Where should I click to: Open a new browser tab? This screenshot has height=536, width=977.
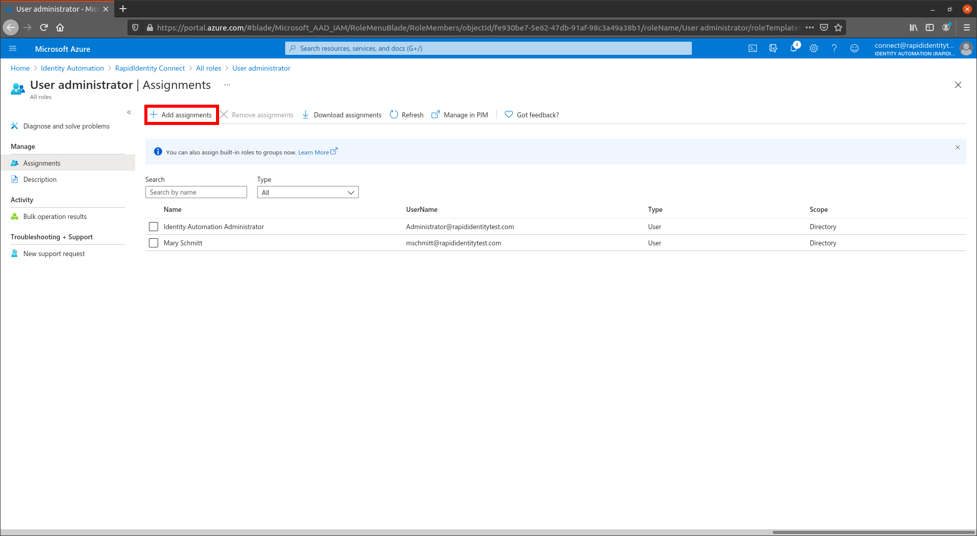point(123,9)
